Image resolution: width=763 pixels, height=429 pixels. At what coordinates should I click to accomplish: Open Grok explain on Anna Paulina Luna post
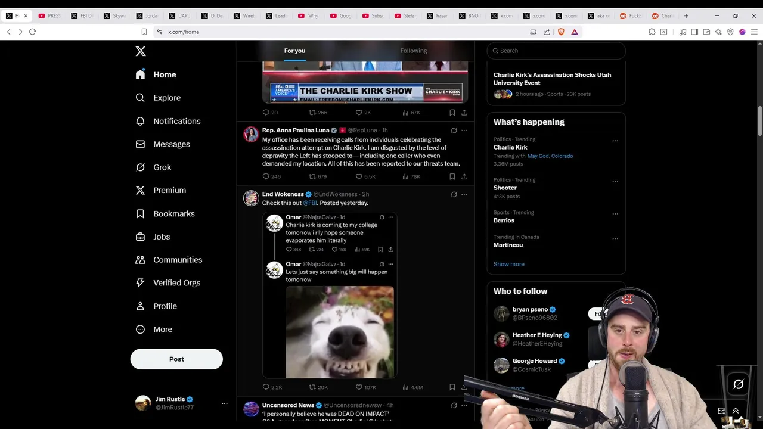coord(454,130)
